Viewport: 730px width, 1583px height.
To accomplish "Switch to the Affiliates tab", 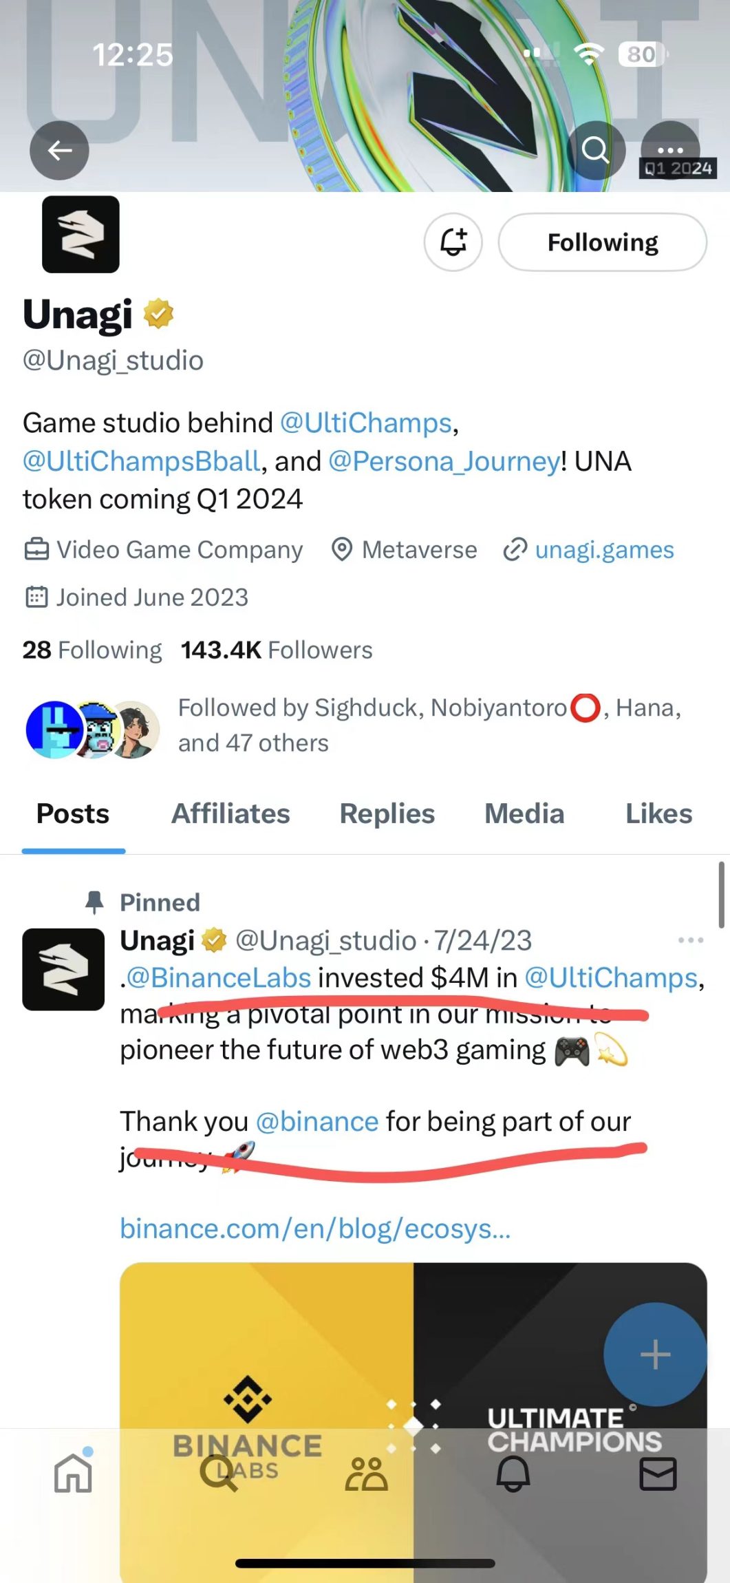I will (x=230, y=814).
